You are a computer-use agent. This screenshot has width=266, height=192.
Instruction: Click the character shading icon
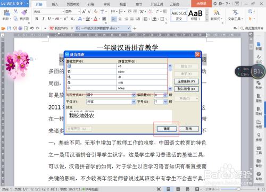[104, 19]
